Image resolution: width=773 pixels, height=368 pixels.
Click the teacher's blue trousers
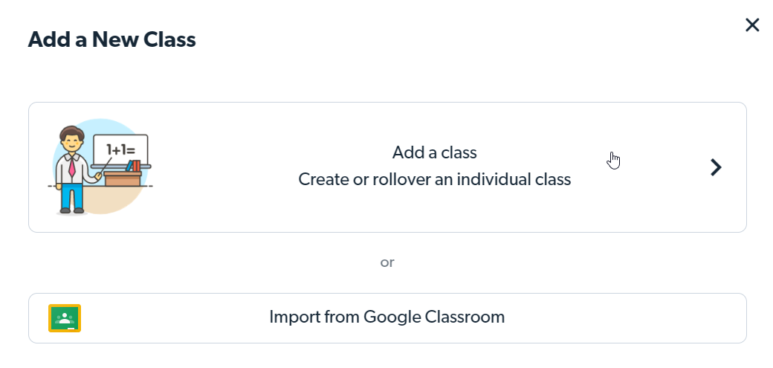click(72, 195)
